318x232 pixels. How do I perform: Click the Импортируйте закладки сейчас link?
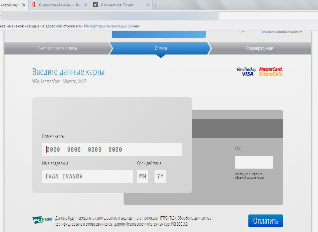[x=112, y=26]
